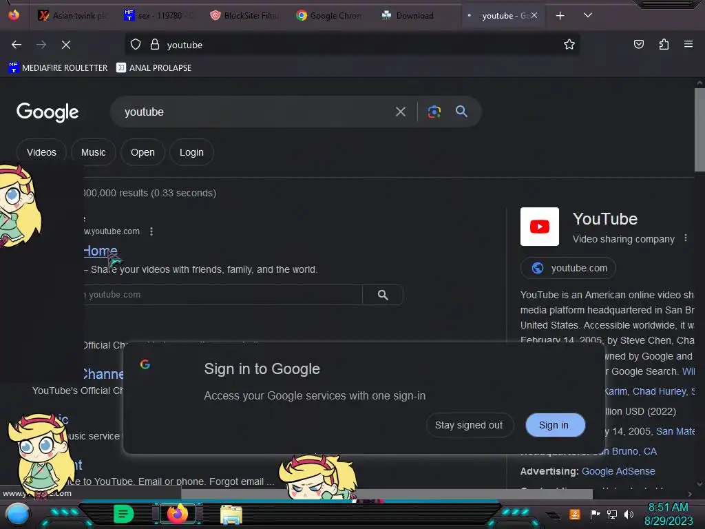Switch to the BlockSite tab
This screenshot has height=529, width=705.
coord(244,16)
